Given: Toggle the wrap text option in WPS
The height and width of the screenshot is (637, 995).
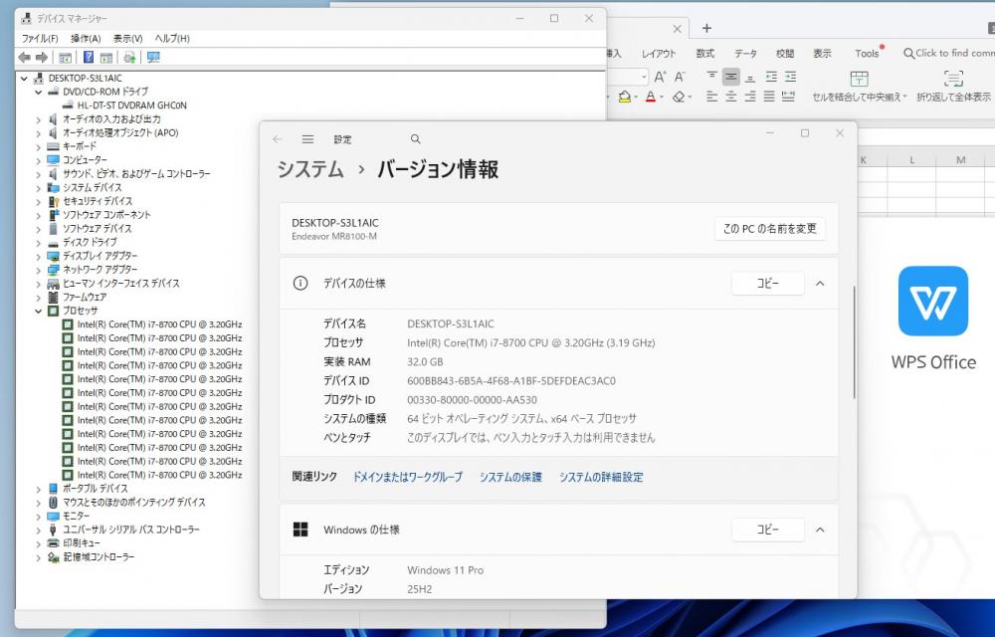Looking at the screenshot, I should (953, 79).
